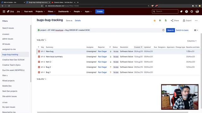Click Ravi Sagar reporter link for BT-7

(102, 51)
